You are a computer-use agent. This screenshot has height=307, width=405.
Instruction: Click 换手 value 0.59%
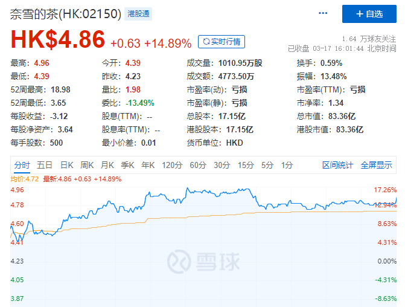coord(331,63)
